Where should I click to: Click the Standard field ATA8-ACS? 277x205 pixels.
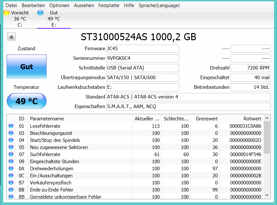click(189, 97)
